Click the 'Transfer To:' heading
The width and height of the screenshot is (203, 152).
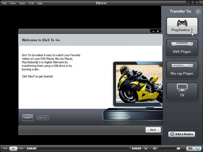pyautogui.click(x=181, y=11)
